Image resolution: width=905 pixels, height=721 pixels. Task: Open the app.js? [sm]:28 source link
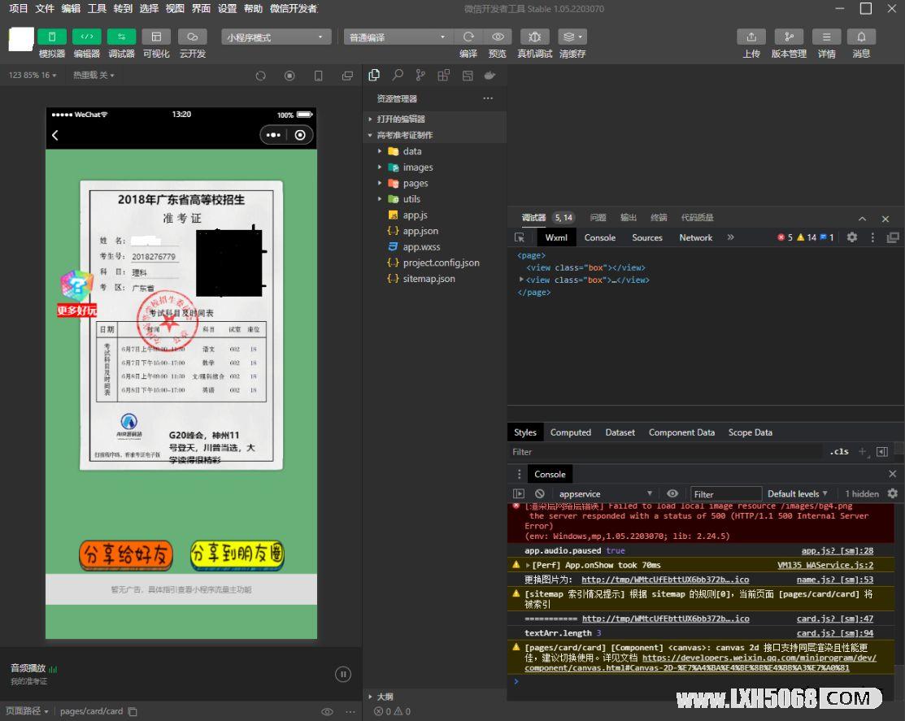[837, 551]
